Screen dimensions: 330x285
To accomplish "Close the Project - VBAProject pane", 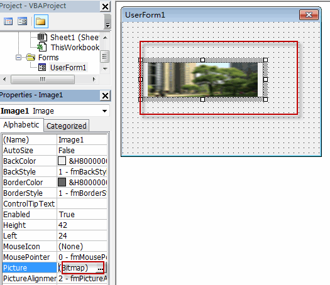I will tap(105, 6).
